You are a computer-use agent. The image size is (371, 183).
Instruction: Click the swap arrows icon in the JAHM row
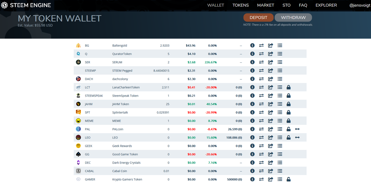tap(261, 104)
